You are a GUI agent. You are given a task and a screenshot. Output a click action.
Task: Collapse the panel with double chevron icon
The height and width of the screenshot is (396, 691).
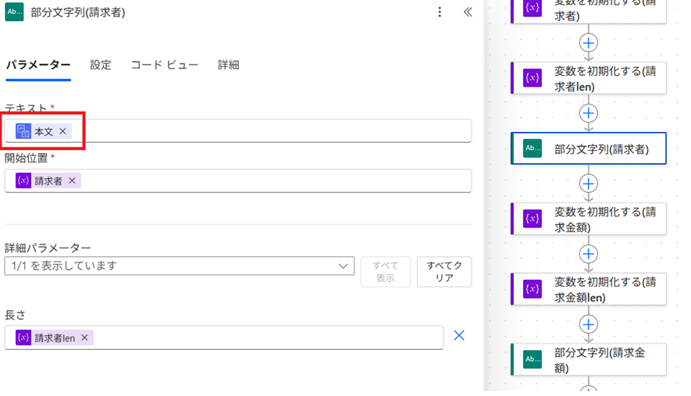point(468,12)
